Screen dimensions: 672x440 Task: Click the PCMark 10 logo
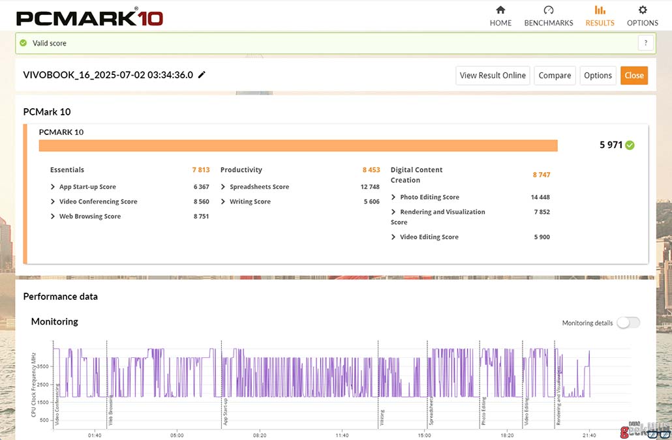tap(89, 18)
